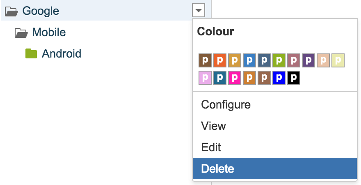361x185 pixels.
Task: Choose Configure from the context menu
Action: pyautogui.click(x=226, y=104)
